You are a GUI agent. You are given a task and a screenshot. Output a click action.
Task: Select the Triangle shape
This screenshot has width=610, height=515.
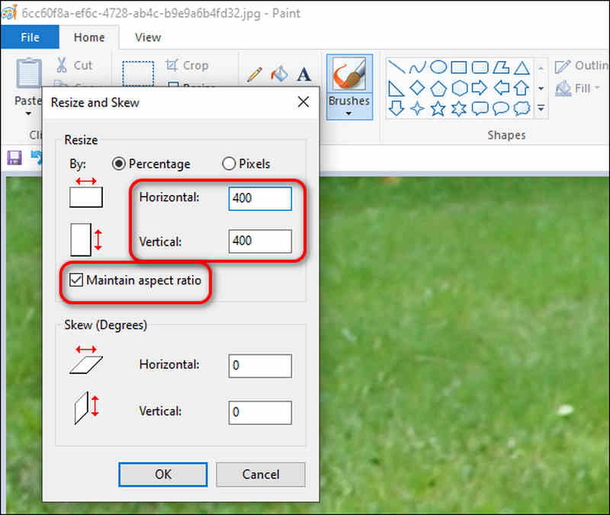click(x=522, y=67)
